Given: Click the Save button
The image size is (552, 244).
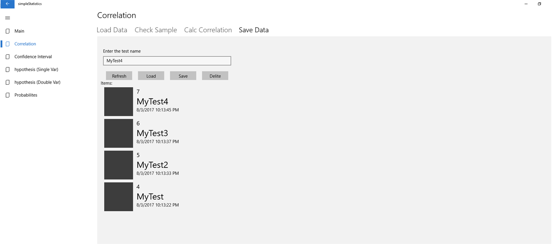Looking at the screenshot, I should pos(183,75).
